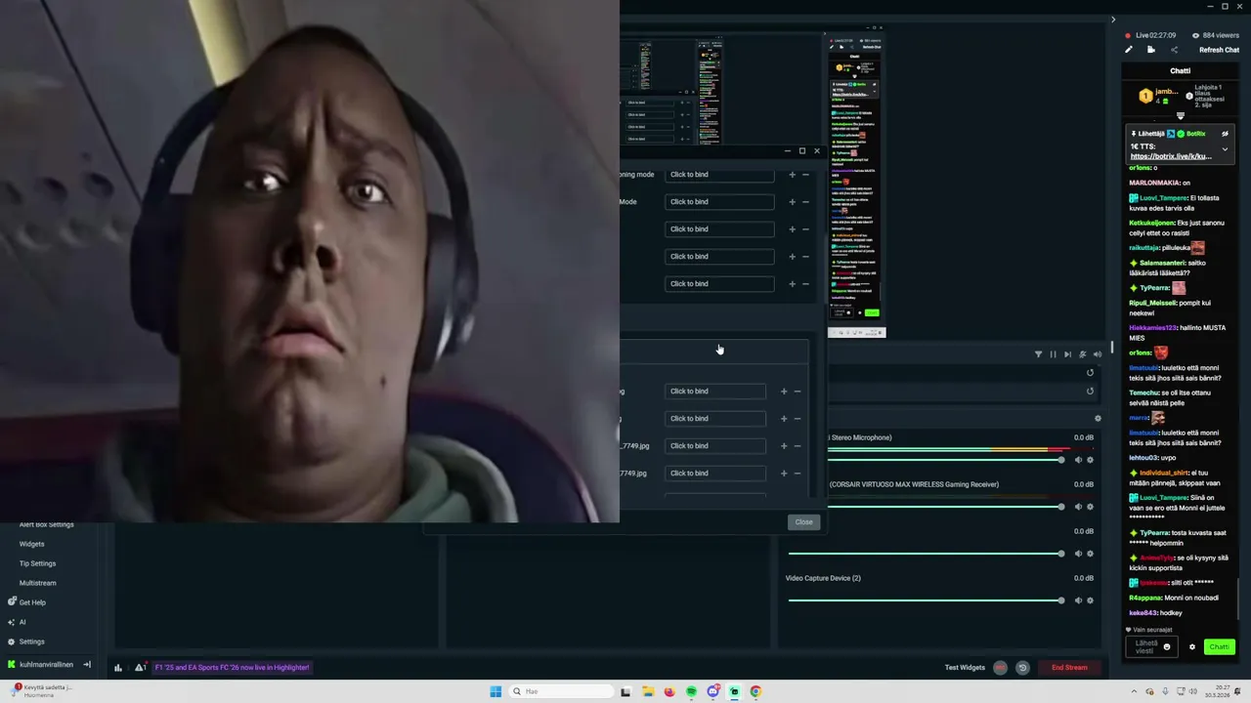Screen dimensions: 1251x703
Task: Click the Test Widgets button
Action: click(965, 668)
